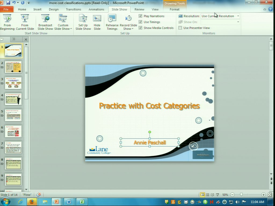
Task: Enable Use Presenter View
Action: coord(180,28)
